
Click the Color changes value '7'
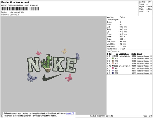[120, 20]
